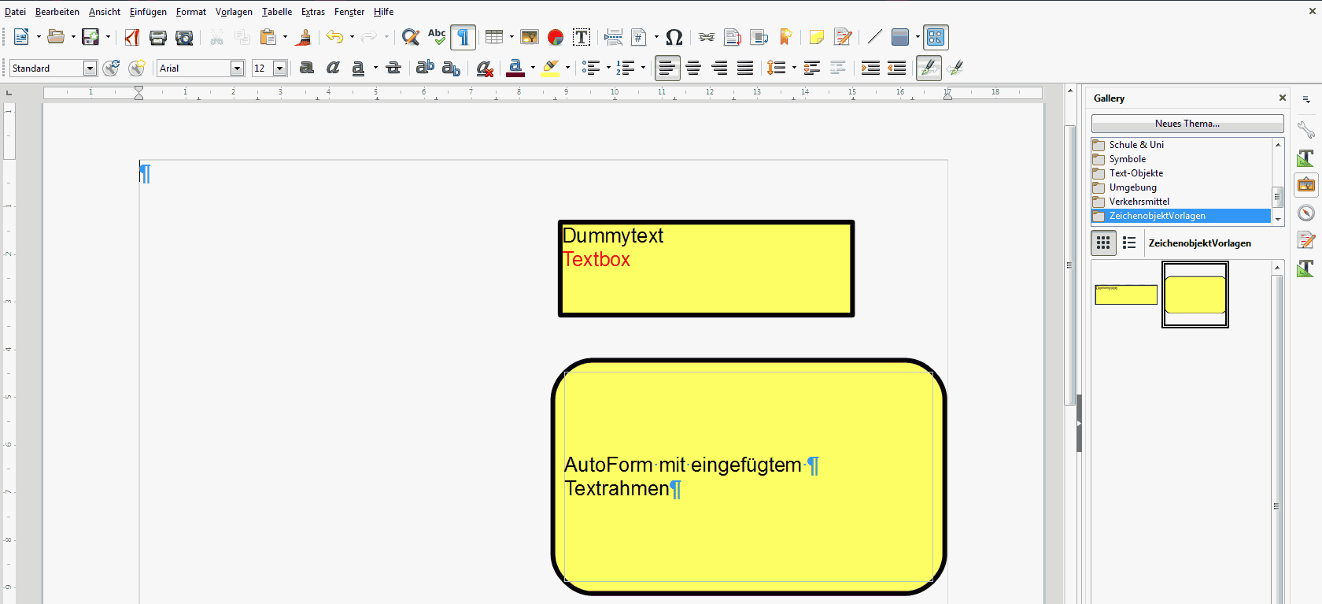
Task: Insert a table with the table icon
Action: point(494,37)
